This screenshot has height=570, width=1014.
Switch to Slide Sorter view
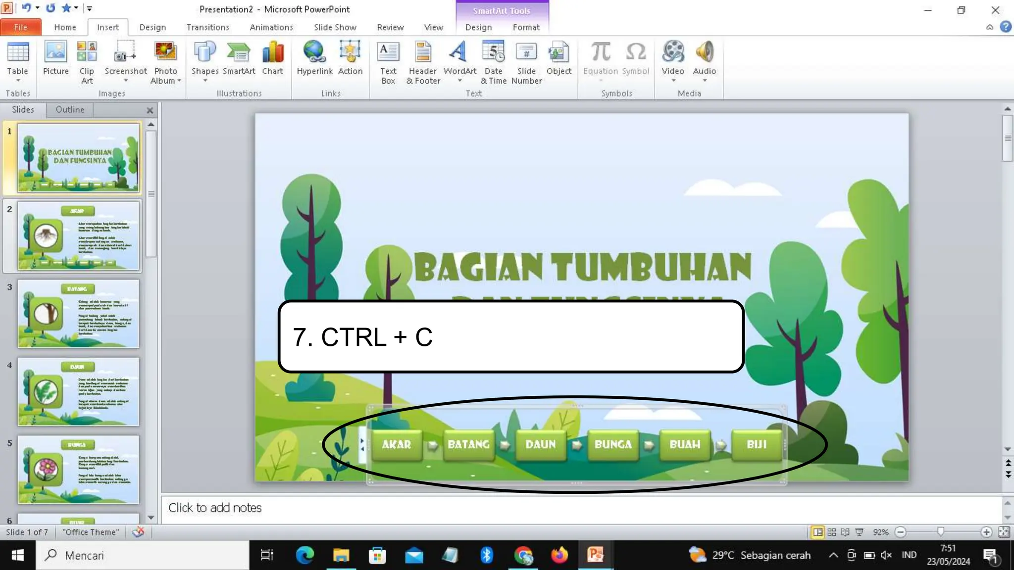point(832,532)
